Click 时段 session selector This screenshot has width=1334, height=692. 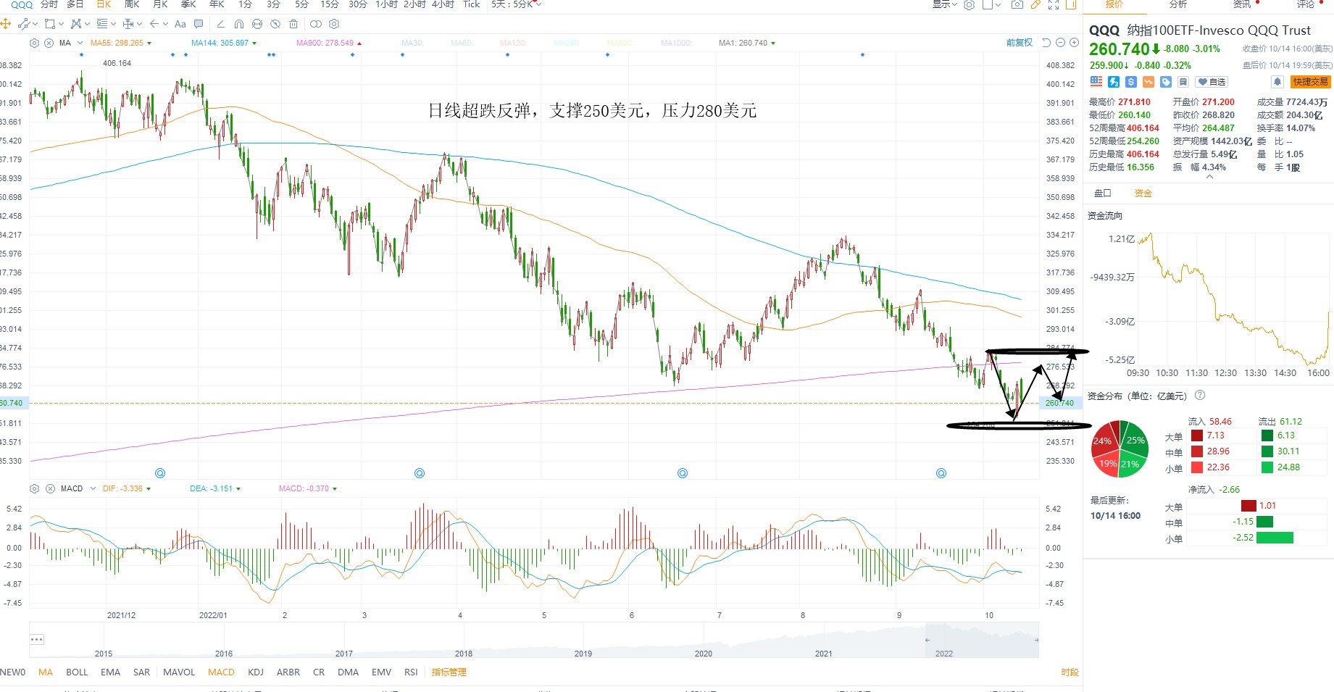click(1070, 672)
